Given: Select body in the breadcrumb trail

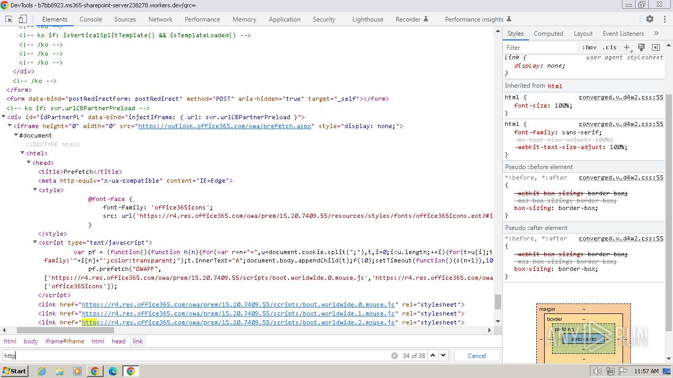Looking at the screenshot, I should [30, 341].
